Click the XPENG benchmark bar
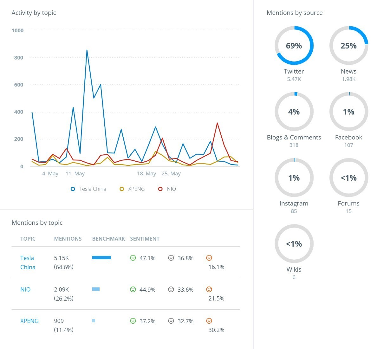This screenshot has height=349, width=390. point(94,320)
